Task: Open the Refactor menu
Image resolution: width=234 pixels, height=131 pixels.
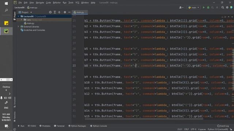Action: 57,3
